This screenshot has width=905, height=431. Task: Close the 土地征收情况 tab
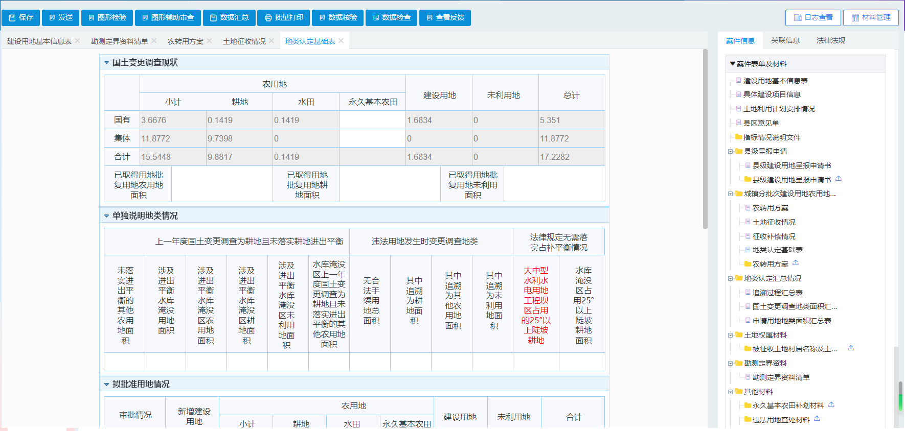coord(271,41)
